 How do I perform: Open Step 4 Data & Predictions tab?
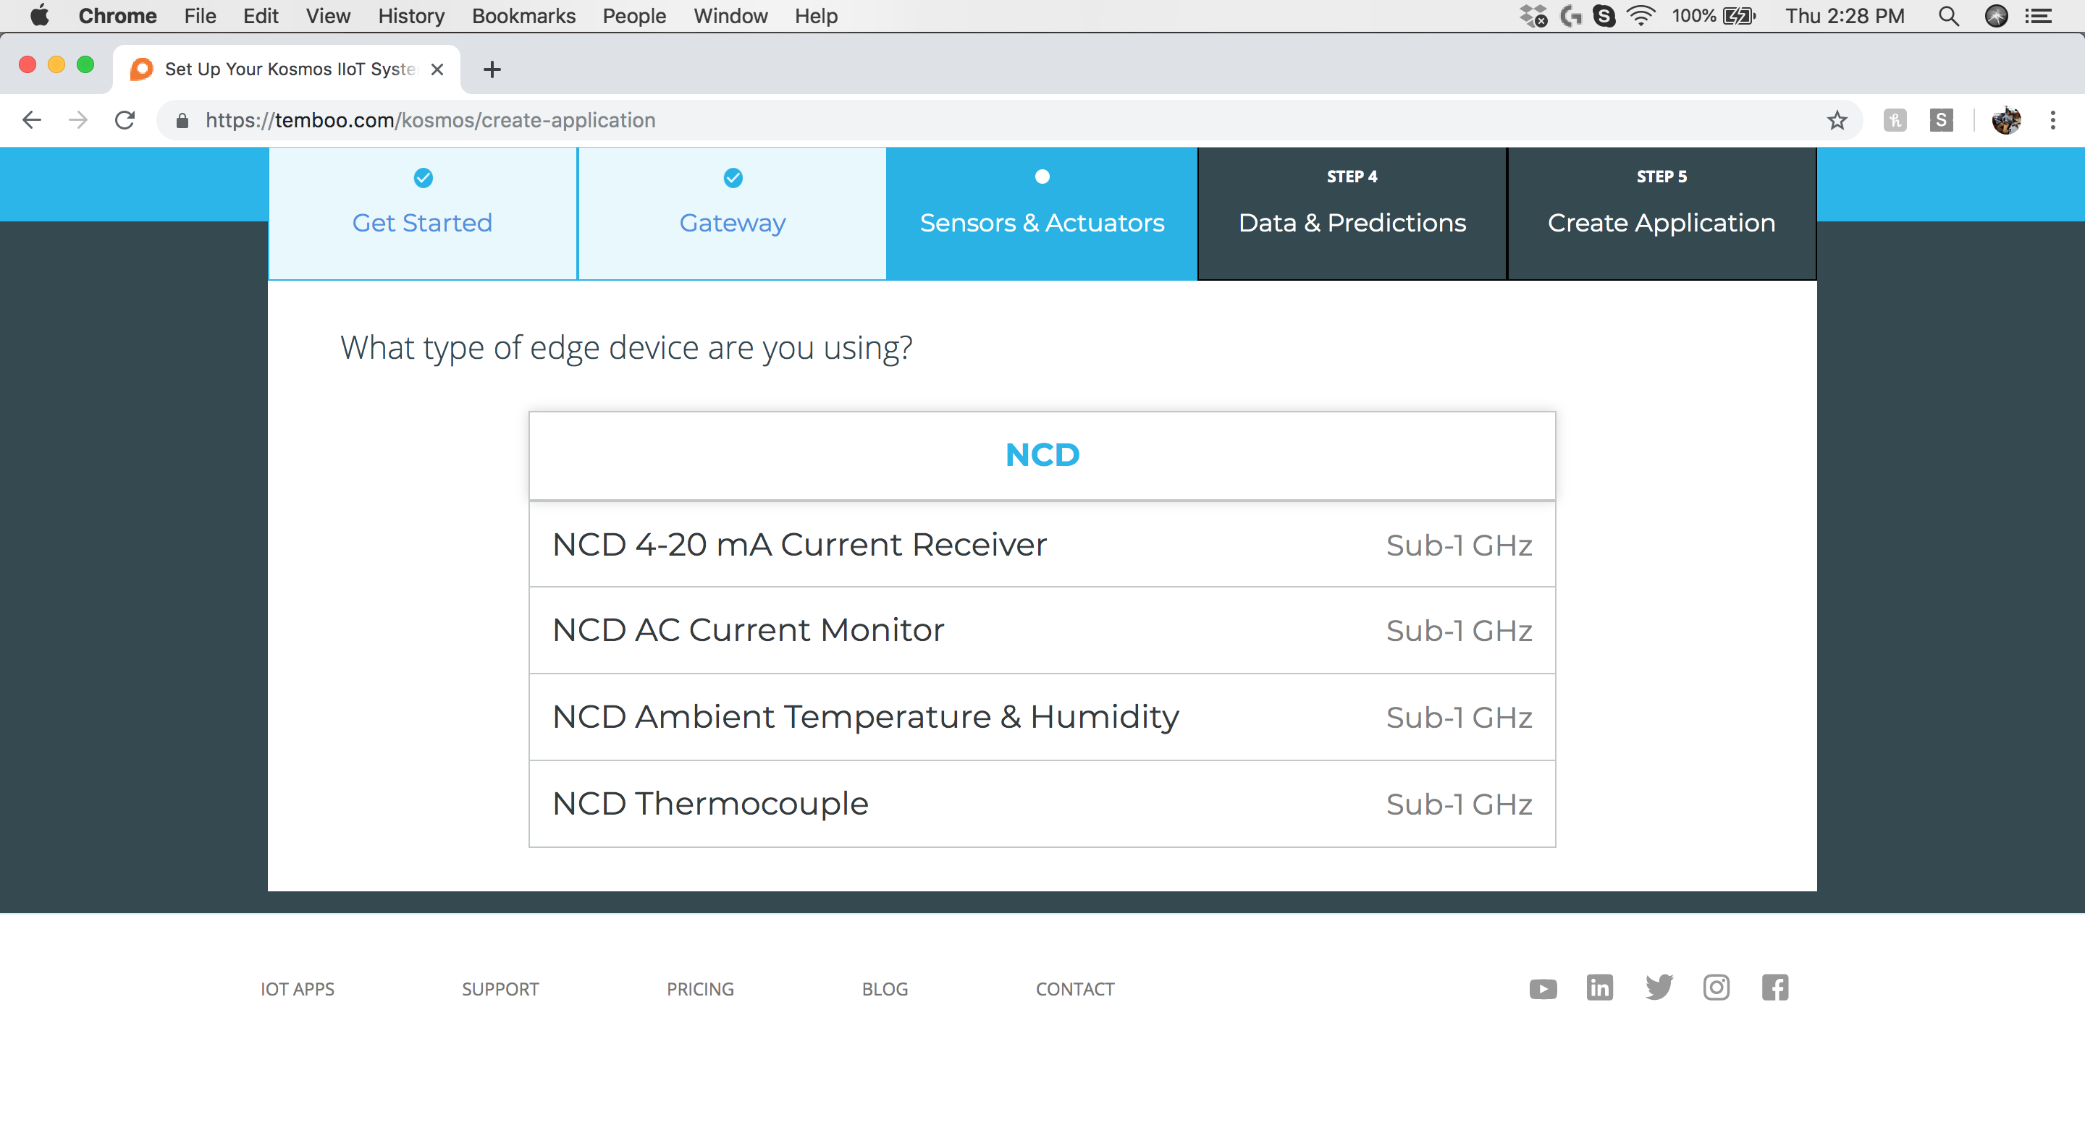pyautogui.click(x=1352, y=213)
